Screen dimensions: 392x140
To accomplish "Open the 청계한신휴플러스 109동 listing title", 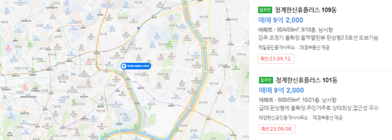I will pos(306,10).
